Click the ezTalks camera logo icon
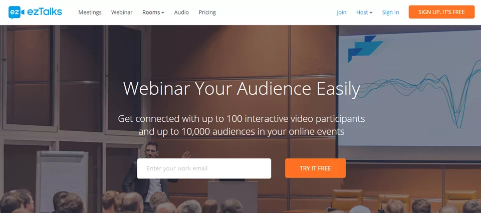This screenshot has height=213, width=481. click(17, 12)
